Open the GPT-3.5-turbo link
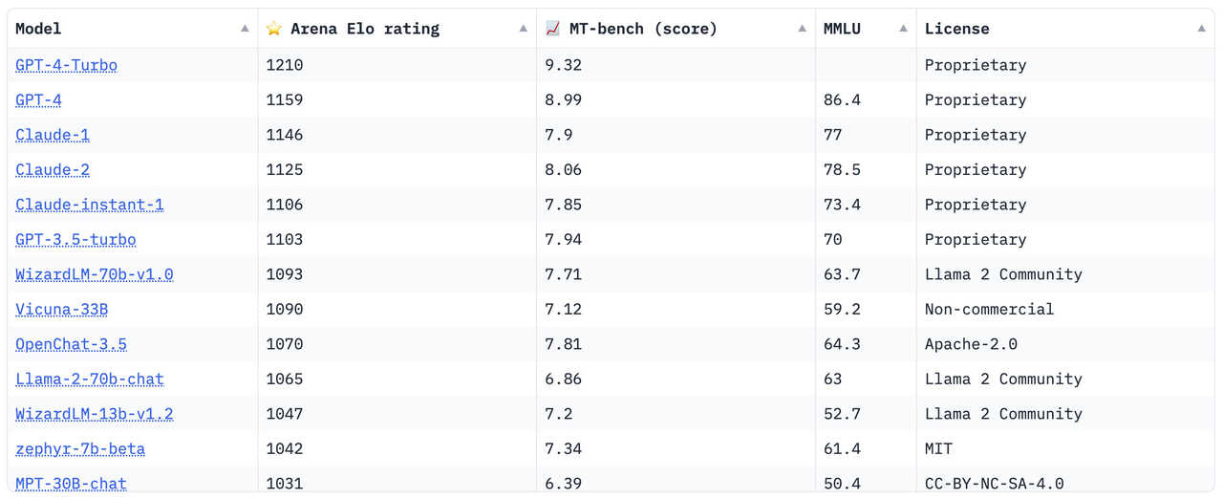The width and height of the screenshot is (1223, 499). tap(75, 239)
